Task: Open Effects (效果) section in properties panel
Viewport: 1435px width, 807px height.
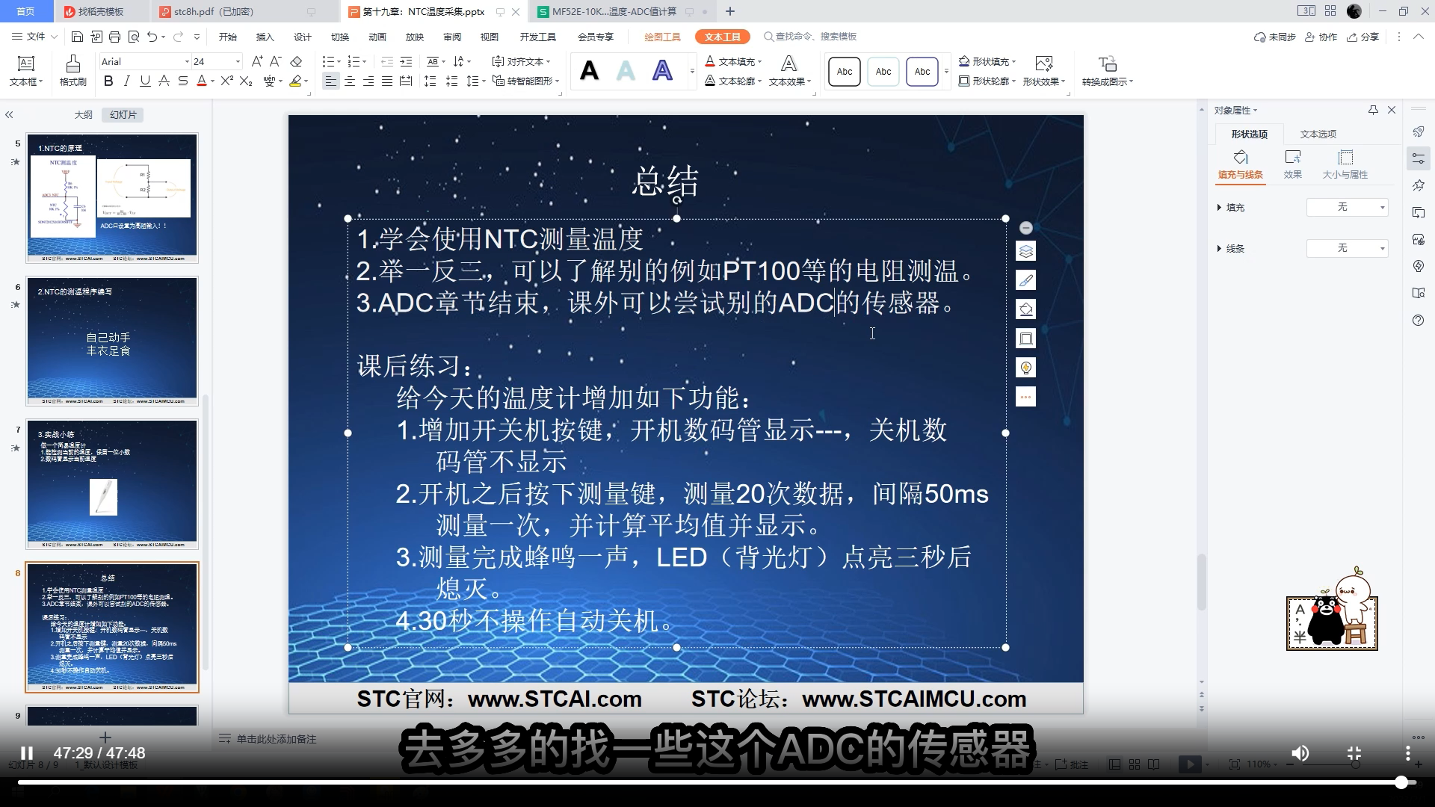Action: (x=1293, y=164)
